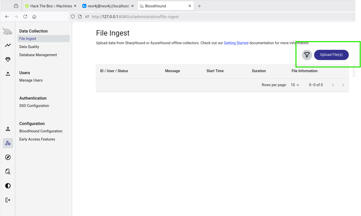Open the Firefox recent tabs list button

pos(16,6)
